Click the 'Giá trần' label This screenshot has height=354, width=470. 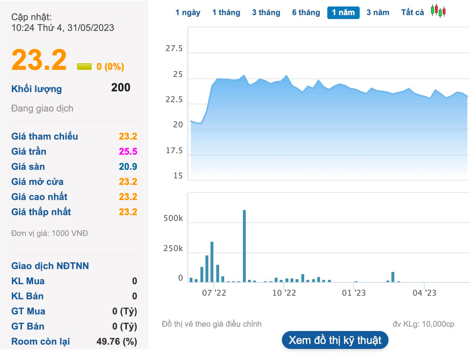[x=29, y=151]
